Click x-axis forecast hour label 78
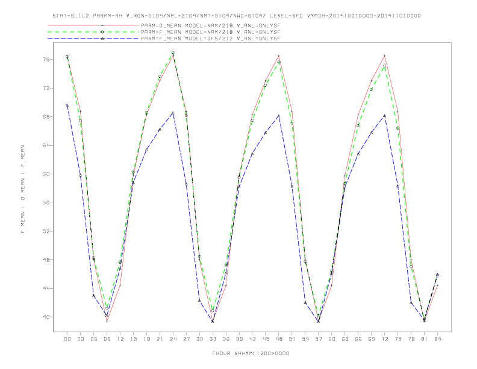Viewport: 477px width, 369px height. click(411, 339)
